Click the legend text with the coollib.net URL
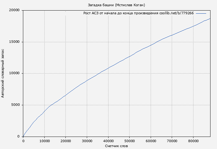 pyautogui.click(x=139, y=13)
